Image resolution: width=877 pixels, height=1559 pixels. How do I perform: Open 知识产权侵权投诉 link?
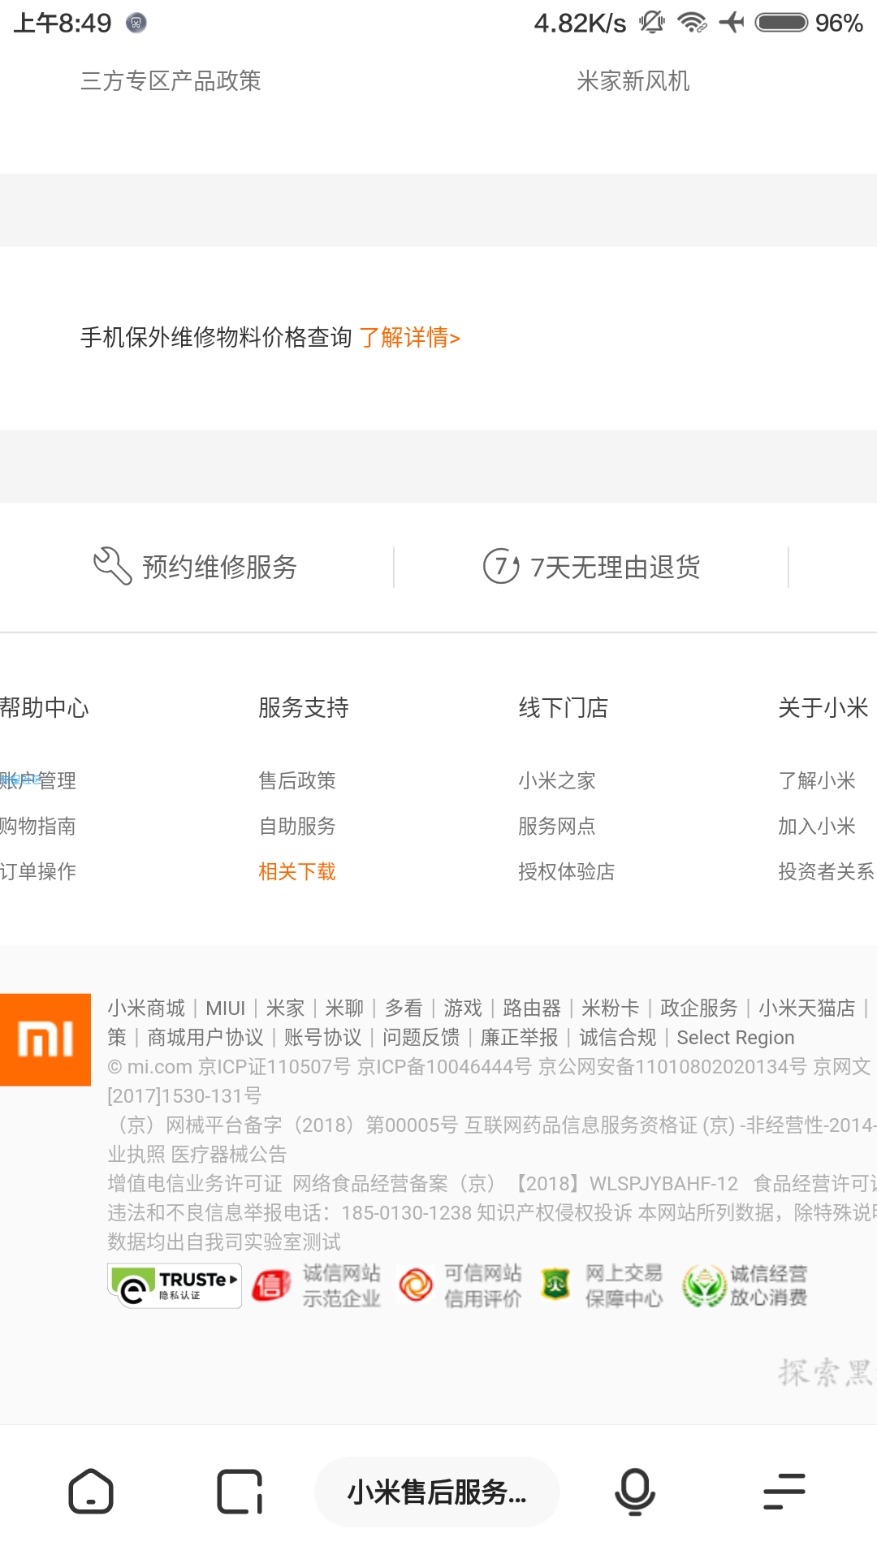point(555,1212)
